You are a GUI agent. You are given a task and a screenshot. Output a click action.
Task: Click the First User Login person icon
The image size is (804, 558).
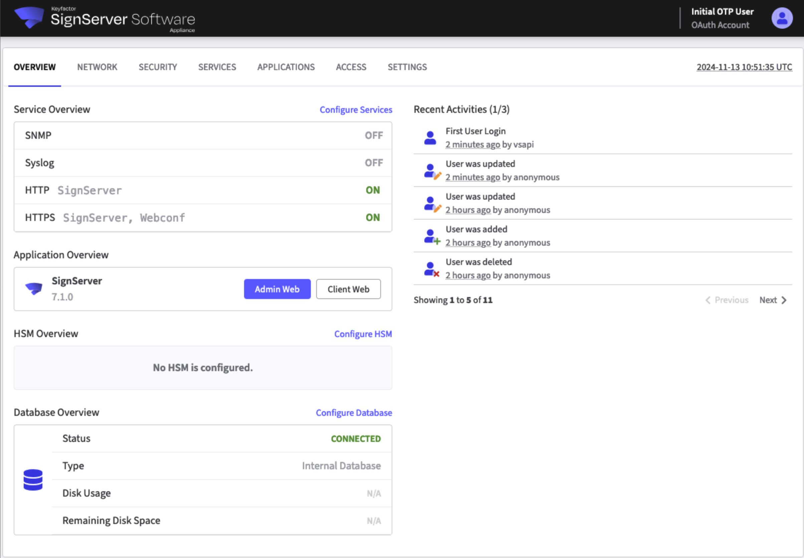tap(430, 138)
